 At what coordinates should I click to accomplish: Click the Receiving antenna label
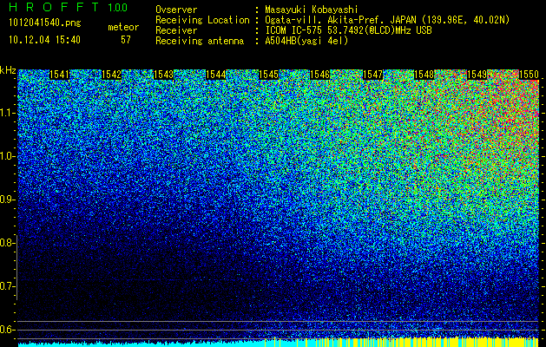pos(200,41)
